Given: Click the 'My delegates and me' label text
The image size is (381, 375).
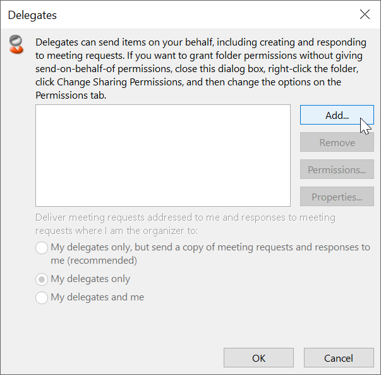Looking at the screenshot, I should 97,297.
